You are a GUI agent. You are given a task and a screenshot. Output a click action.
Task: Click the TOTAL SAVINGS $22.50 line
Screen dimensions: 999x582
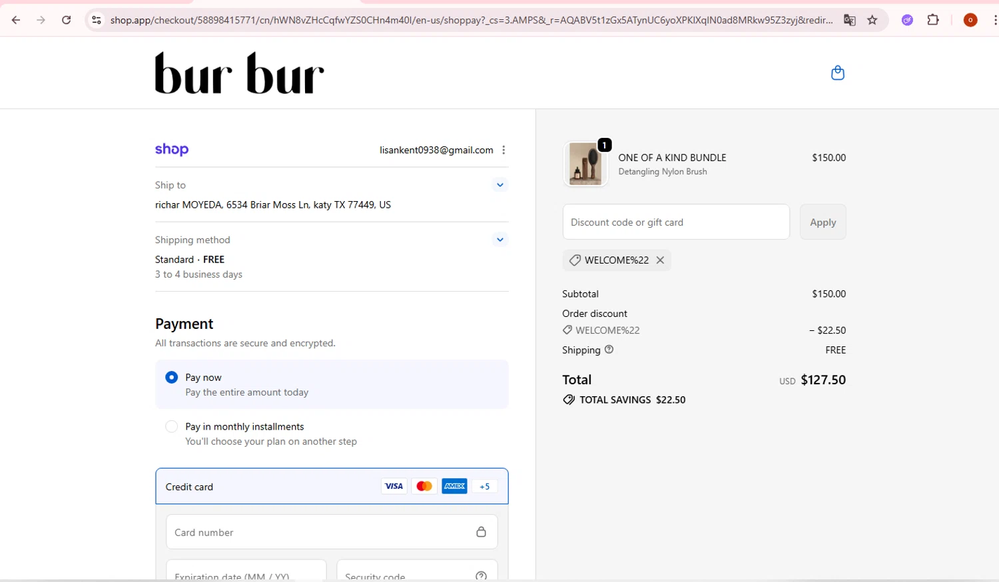pyautogui.click(x=624, y=400)
